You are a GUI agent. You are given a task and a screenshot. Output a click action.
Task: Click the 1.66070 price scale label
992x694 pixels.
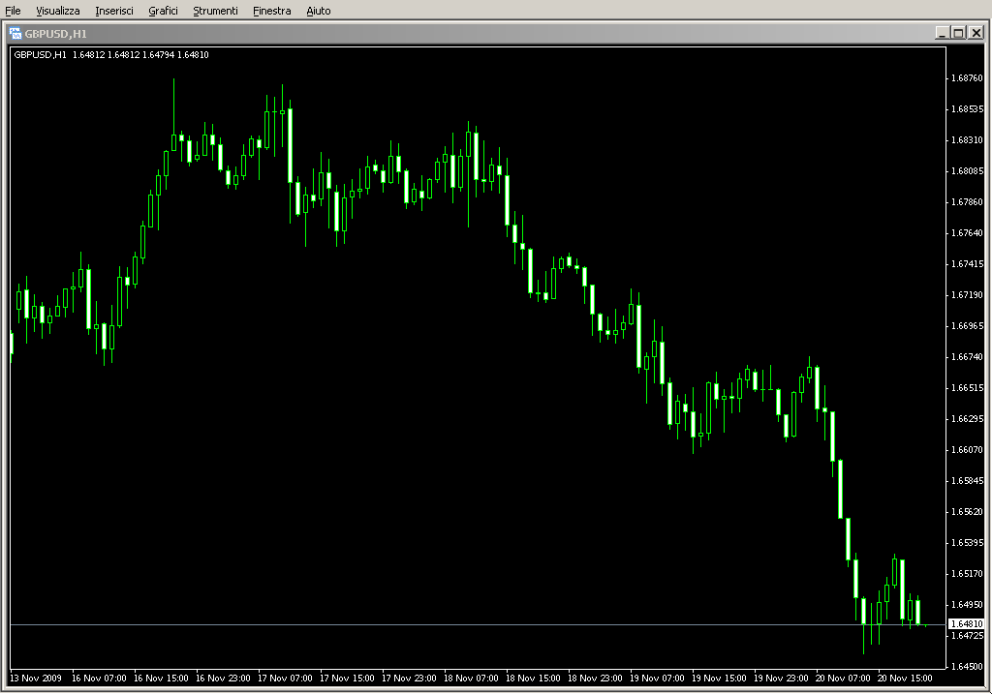coord(968,450)
